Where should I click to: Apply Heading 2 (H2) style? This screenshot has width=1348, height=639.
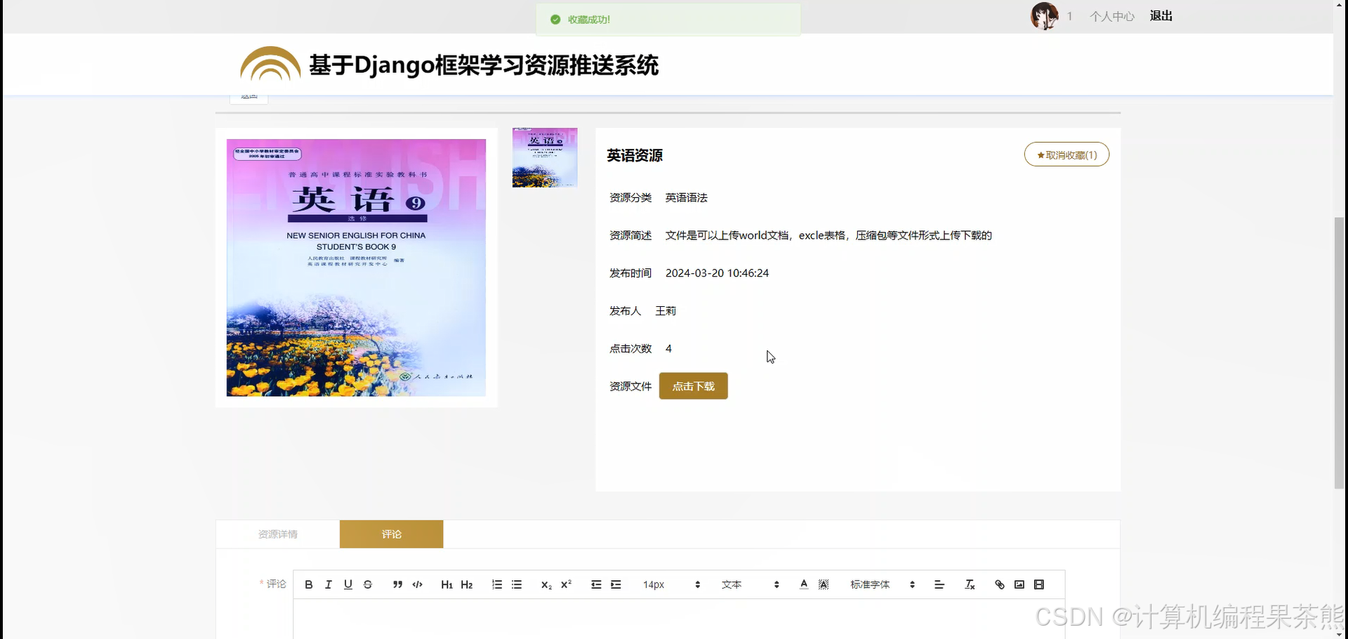point(467,584)
